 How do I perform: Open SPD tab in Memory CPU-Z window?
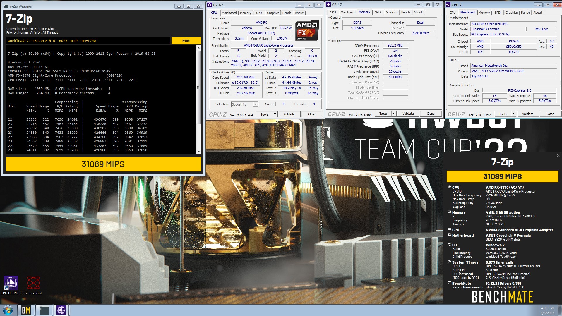tap(378, 12)
